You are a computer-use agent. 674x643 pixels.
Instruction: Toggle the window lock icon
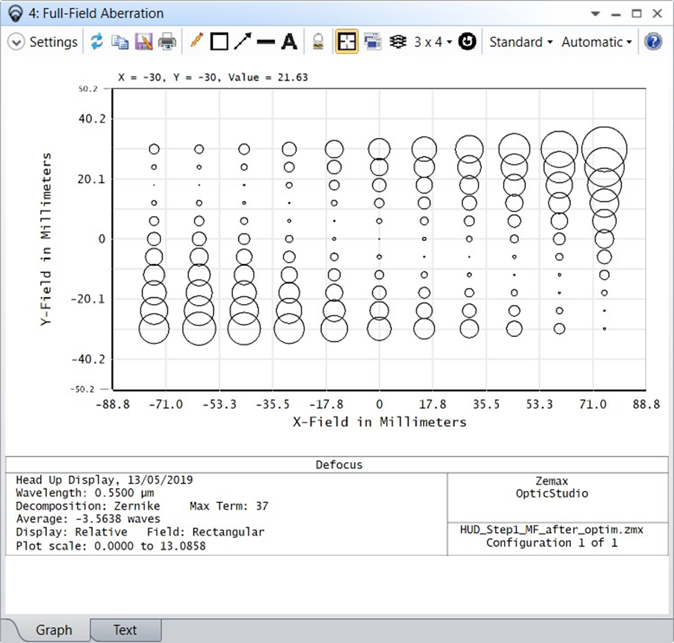click(x=318, y=42)
